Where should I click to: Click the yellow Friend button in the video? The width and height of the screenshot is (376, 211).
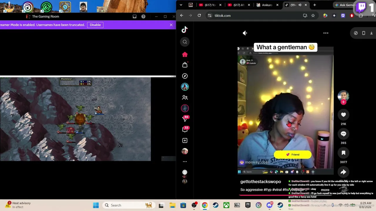tap(293, 155)
